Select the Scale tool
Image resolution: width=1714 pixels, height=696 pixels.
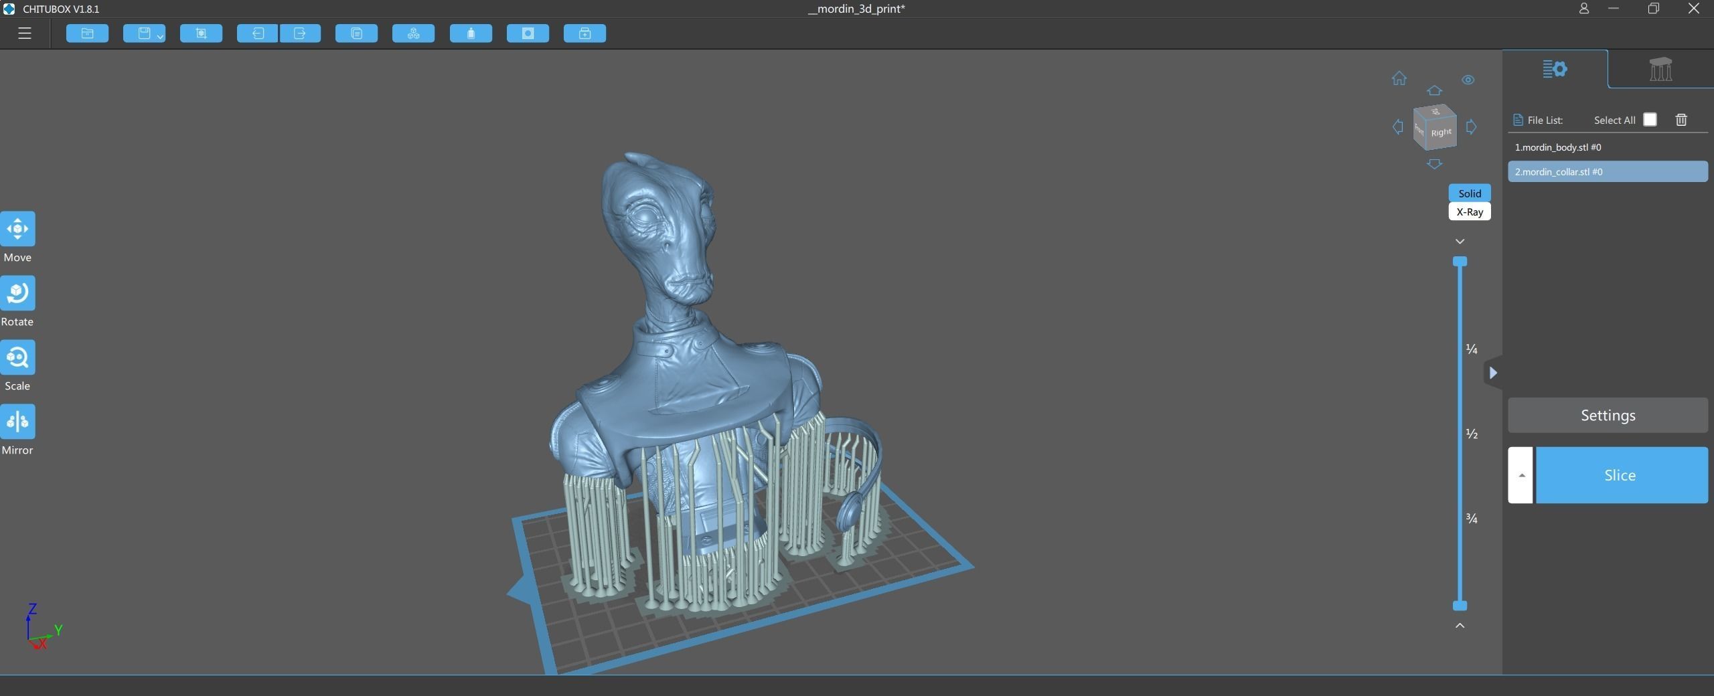tap(17, 357)
